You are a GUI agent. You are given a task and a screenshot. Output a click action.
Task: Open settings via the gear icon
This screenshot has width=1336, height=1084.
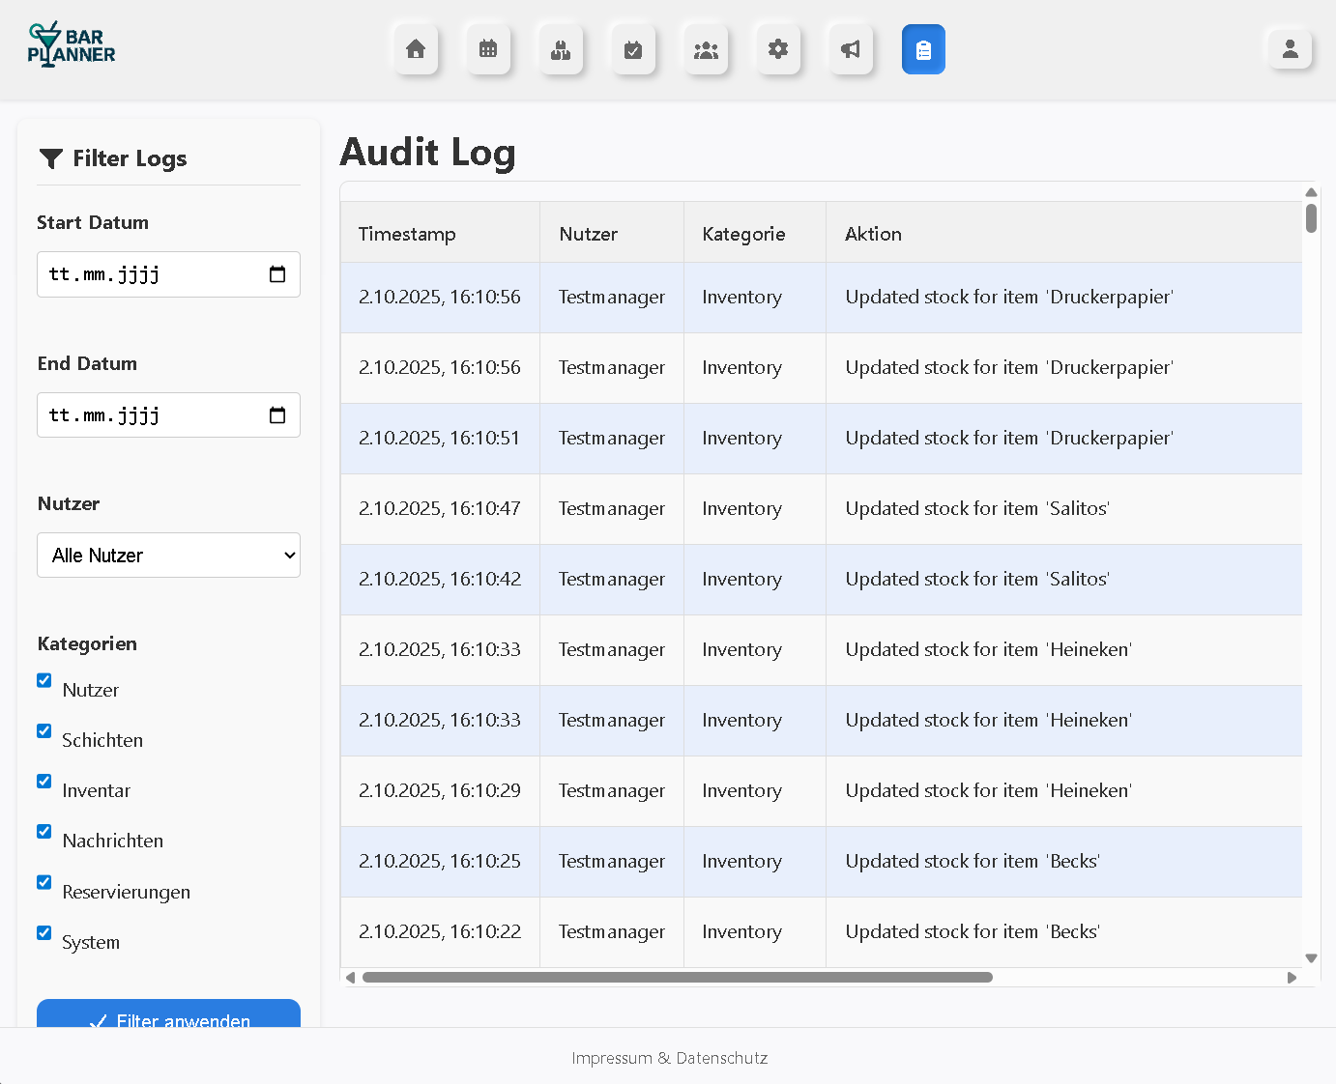(x=778, y=49)
